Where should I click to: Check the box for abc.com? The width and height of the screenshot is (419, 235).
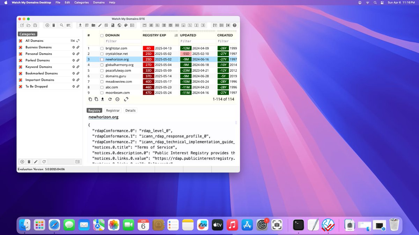(102, 87)
